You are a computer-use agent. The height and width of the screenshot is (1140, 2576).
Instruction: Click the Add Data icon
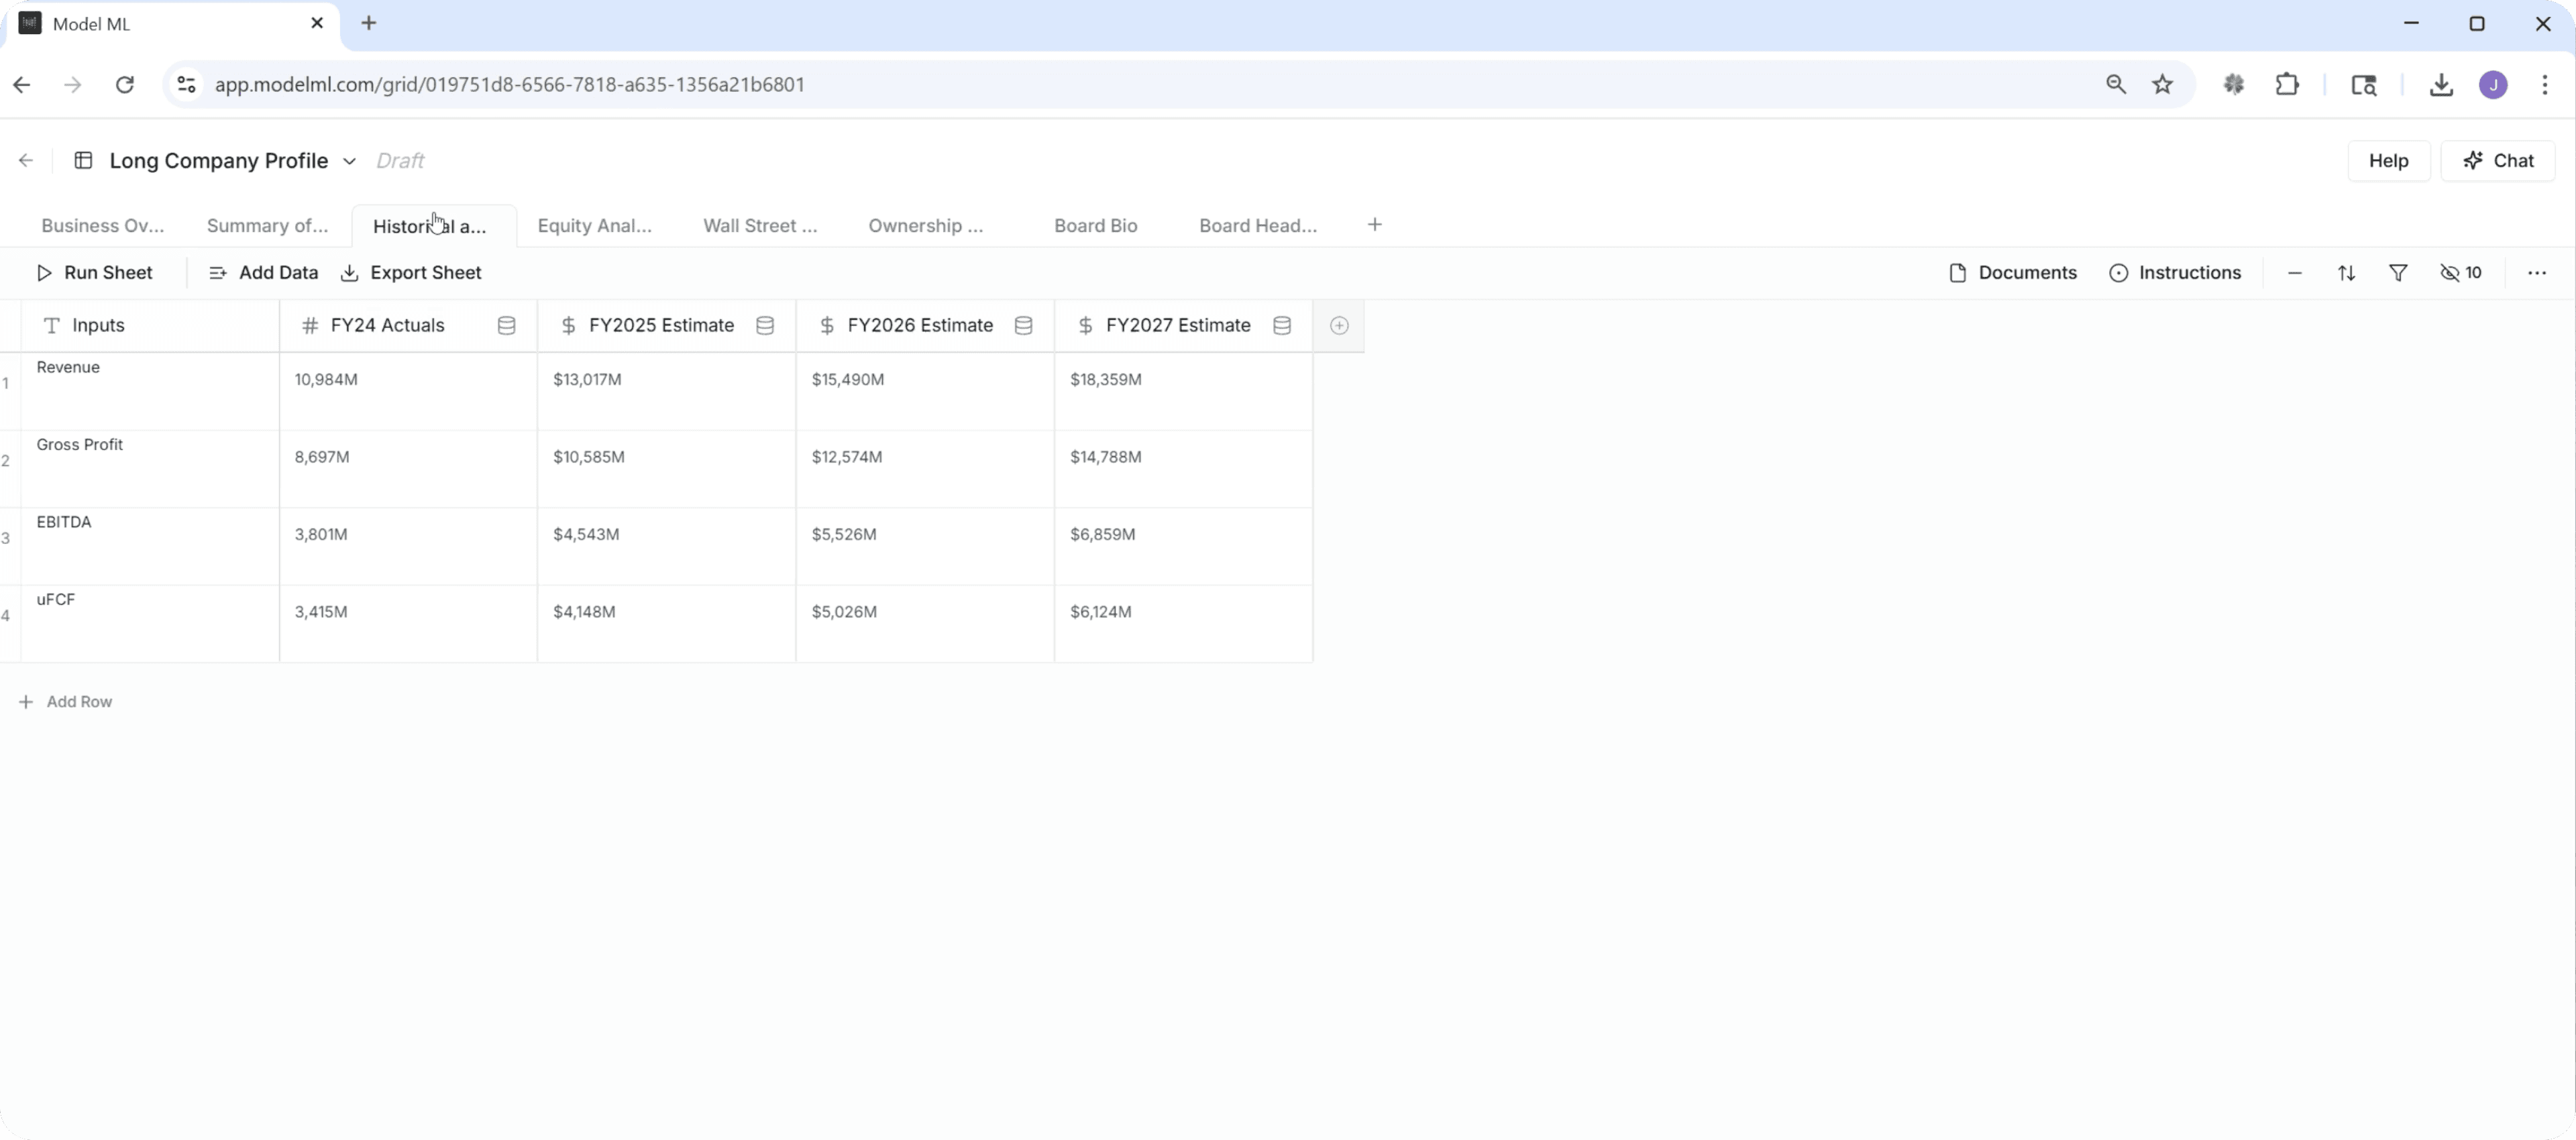click(217, 272)
